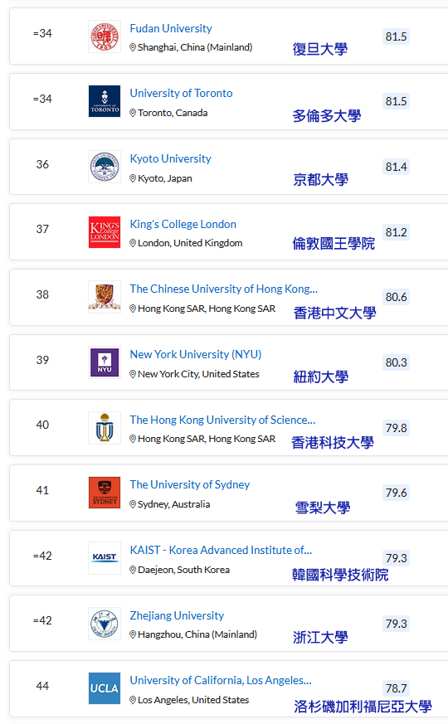Open the Fudan University link
Screen dimensions: 448x724
pyautogui.click(x=171, y=29)
